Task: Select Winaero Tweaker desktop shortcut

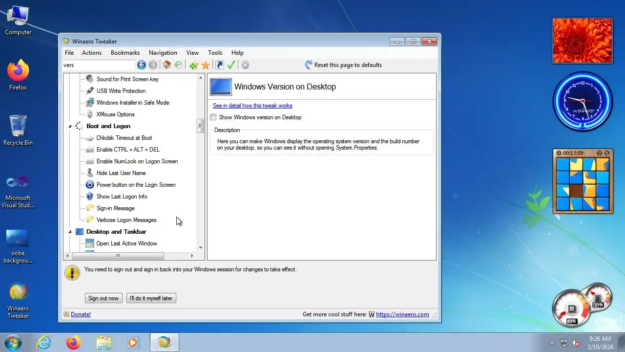Action: tap(18, 301)
